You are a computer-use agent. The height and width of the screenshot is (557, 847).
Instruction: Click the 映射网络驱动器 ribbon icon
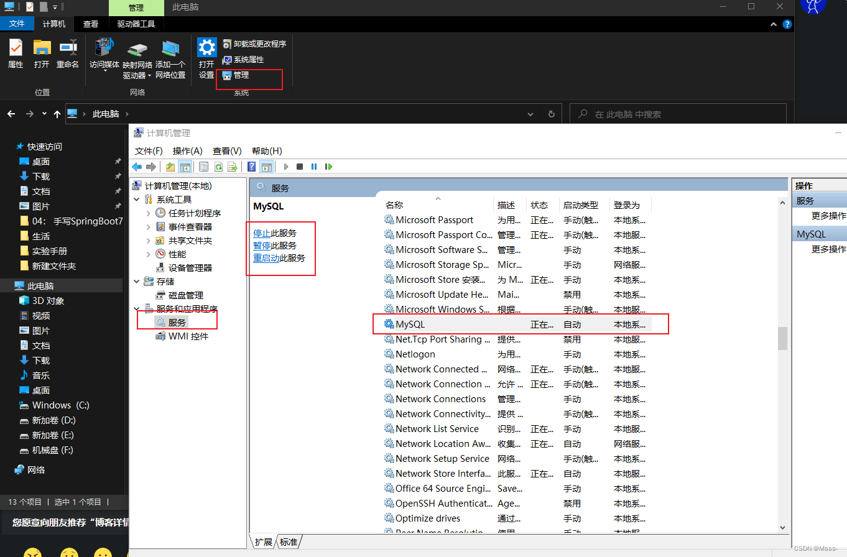(x=137, y=59)
